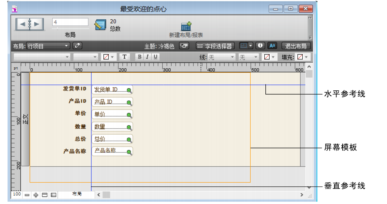Click the 退出布局 button
387x204 pixels.
coord(296,46)
